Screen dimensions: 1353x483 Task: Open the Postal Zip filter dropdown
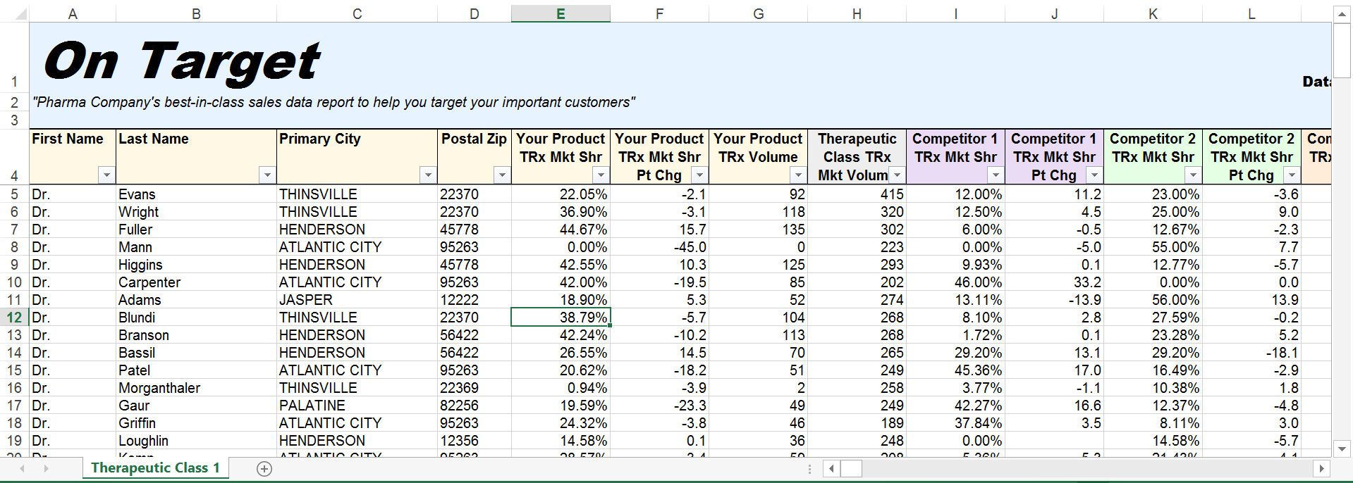point(501,175)
